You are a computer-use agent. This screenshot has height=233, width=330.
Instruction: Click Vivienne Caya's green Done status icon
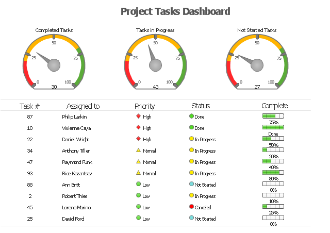point(191,128)
